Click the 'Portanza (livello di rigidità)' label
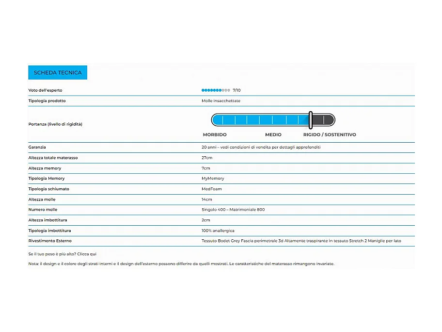The height and width of the screenshot is (332, 442). click(x=55, y=124)
